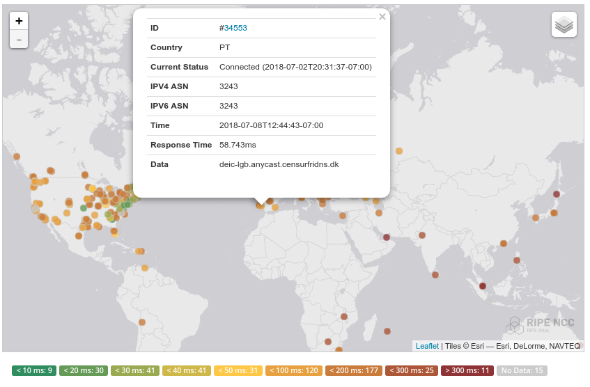
Task: Click the RIPE NCC Atlas logo
Action: pos(540,325)
